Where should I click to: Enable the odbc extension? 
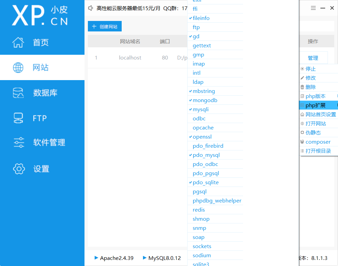[215, 118]
